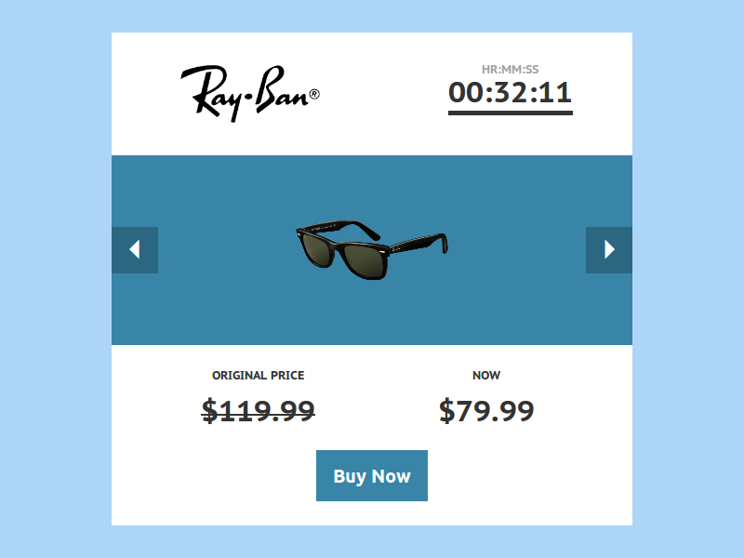Click the struck-through $119.99 price
The width and height of the screenshot is (744, 558).
pyautogui.click(x=259, y=410)
